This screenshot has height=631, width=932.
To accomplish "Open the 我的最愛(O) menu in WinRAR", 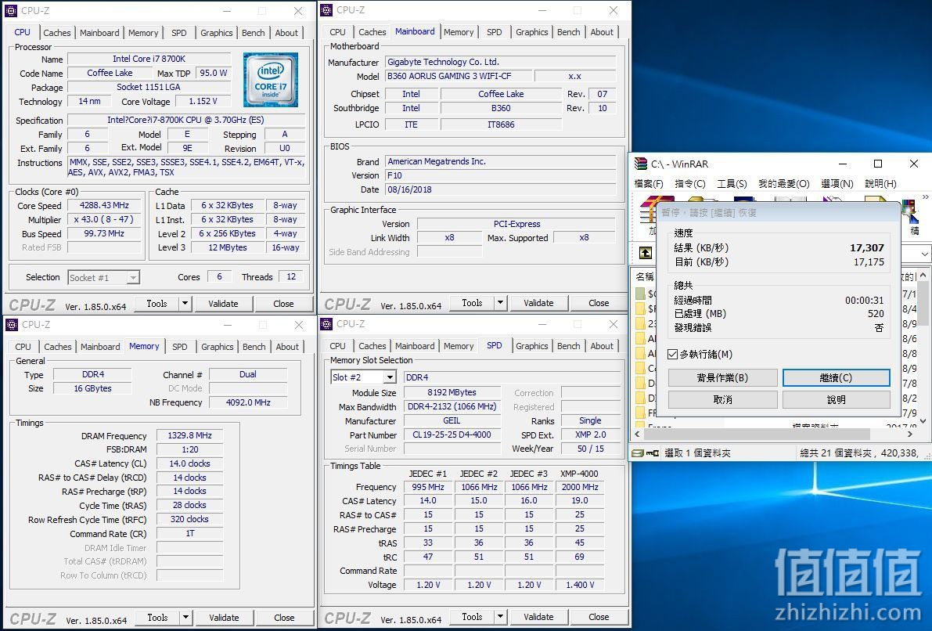I will [783, 184].
